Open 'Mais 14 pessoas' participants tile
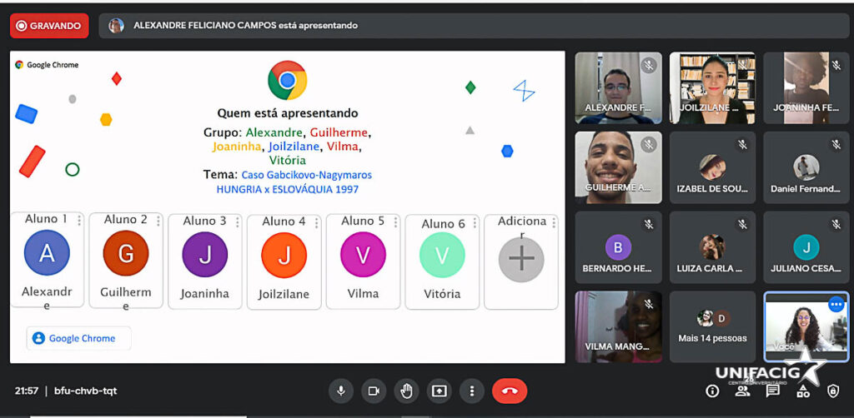Image resolution: width=854 pixels, height=418 pixels. (x=712, y=326)
